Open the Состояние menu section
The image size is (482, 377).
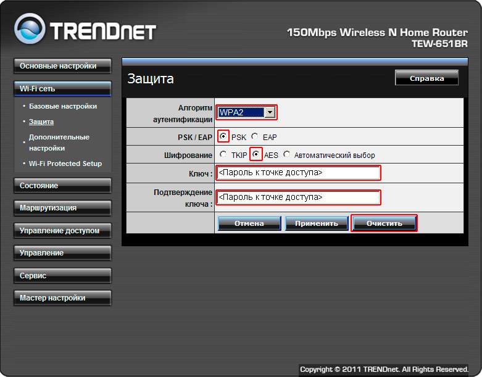[62, 186]
